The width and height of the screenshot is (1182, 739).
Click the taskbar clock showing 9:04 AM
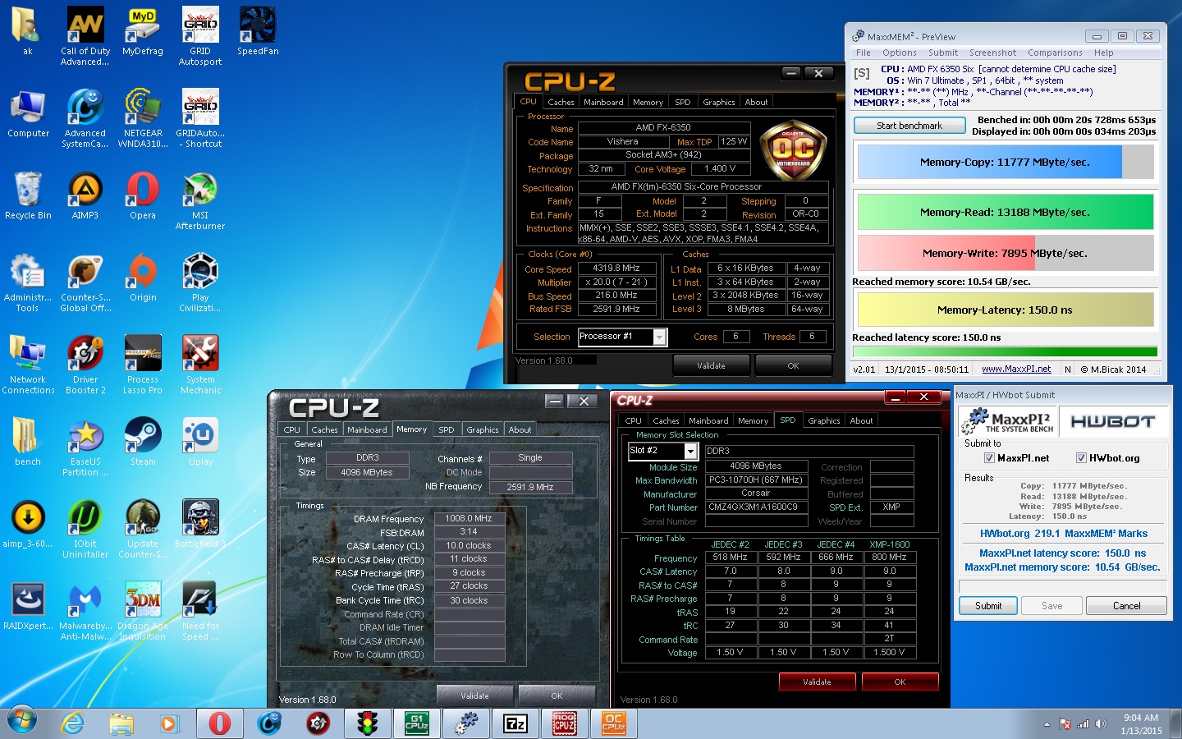pyautogui.click(x=1141, y=724)
